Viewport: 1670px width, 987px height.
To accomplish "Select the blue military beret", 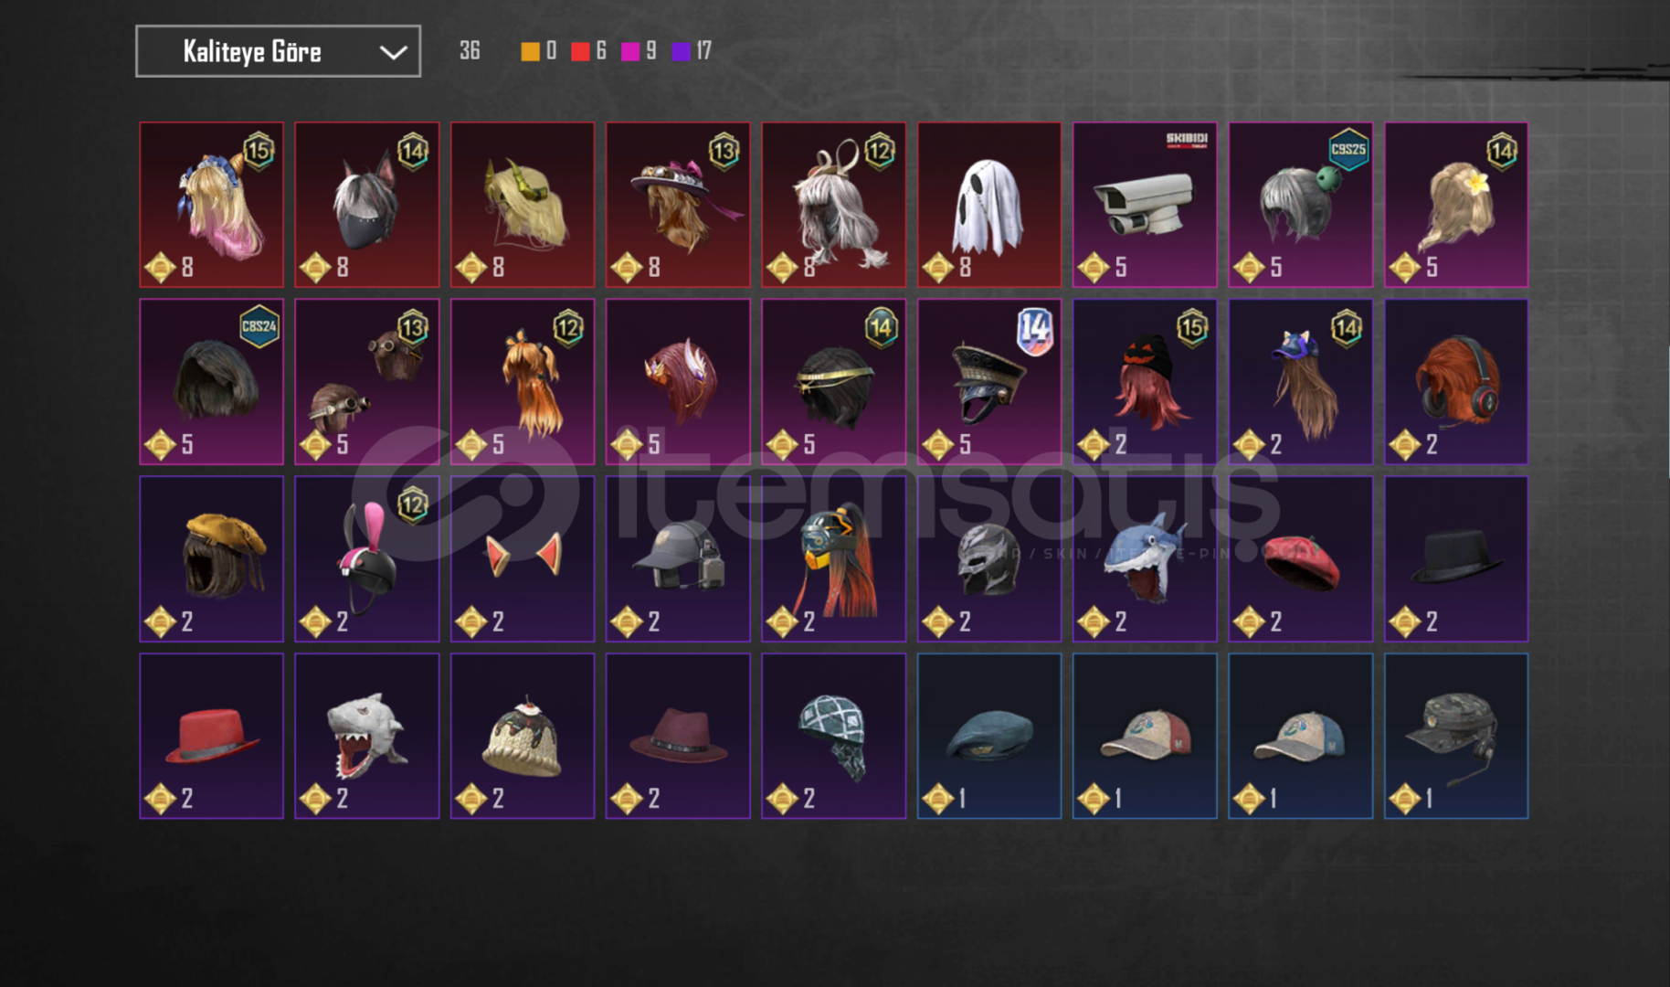I will coord(989,736).
